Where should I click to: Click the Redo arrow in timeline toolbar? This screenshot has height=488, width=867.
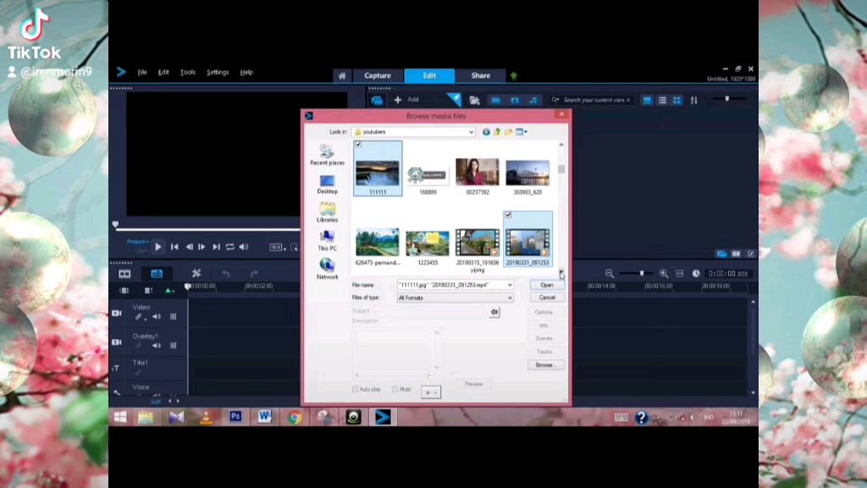254,274
